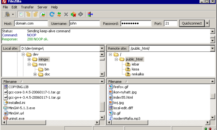This screenshot has width=217, height=130.
Task: Open the directory comparison icon
Action: (x=90, y=14)
